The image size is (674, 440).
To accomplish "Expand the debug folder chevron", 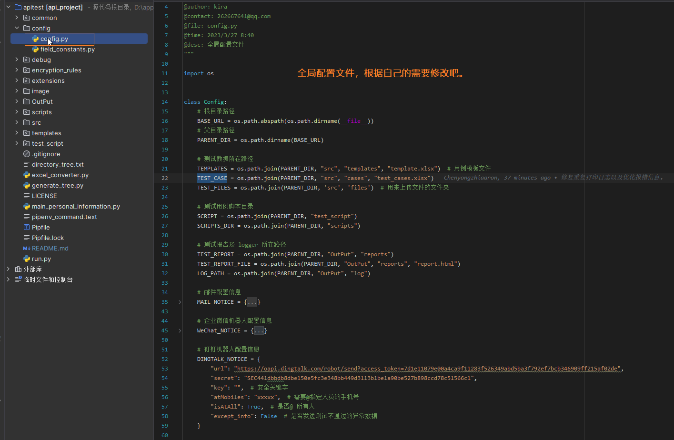I will [17, 60].
